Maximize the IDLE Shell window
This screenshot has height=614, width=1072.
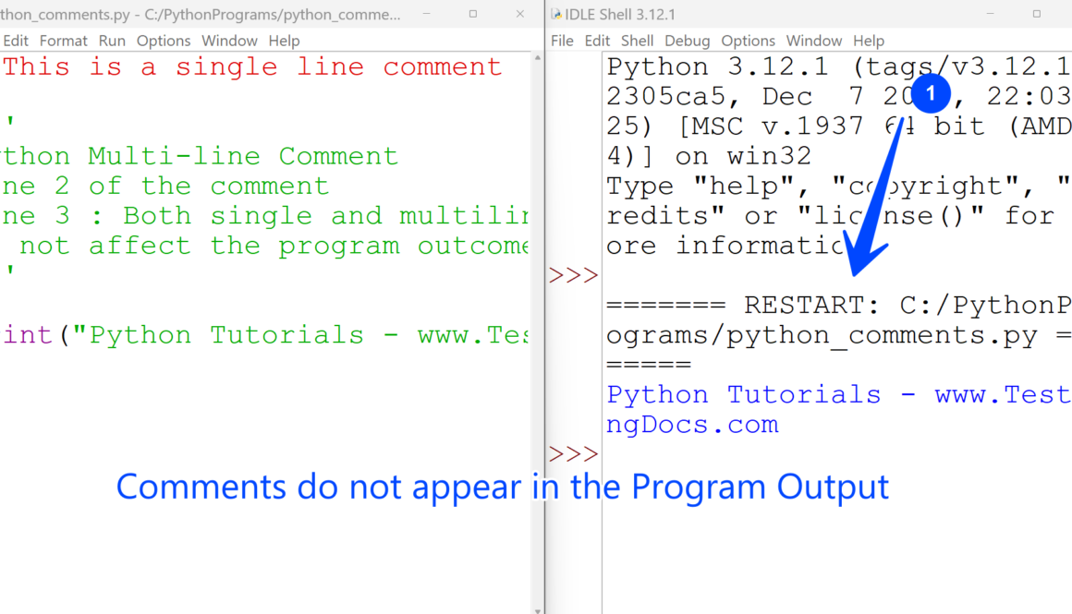point(1036,15)
